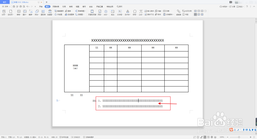
Task: Open the 查找 search command
Action: click(x=120, y=7)
